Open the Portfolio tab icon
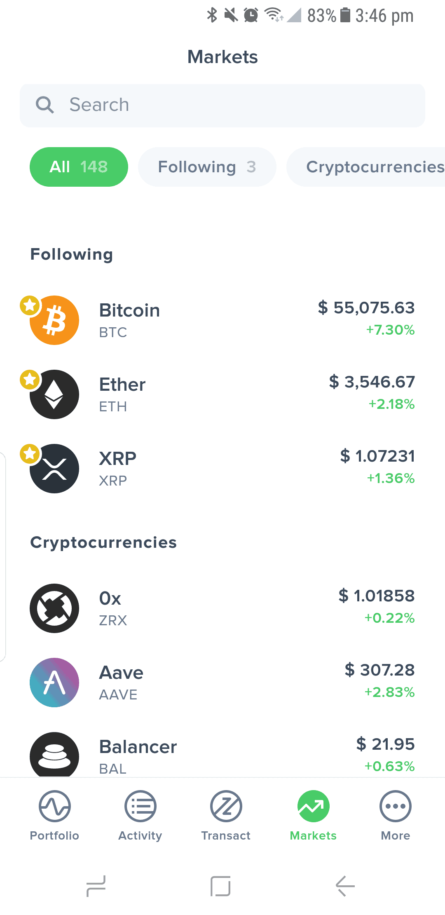Screen dimensions: 445x915 pos(54,806)
